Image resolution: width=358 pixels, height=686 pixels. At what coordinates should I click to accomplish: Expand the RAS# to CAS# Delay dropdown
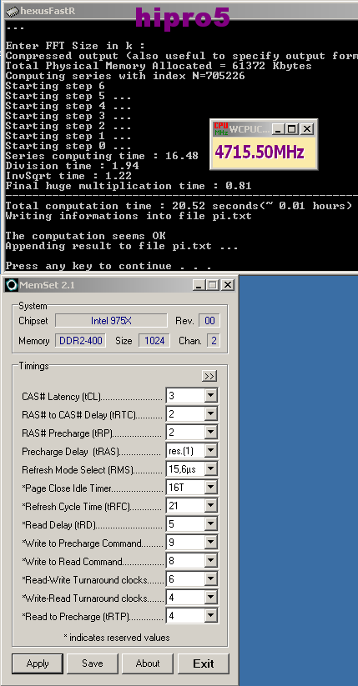[211, 414]
